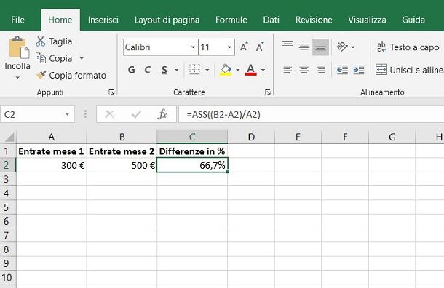The height and width of the screenshot is (288, 444).
Task: Center text horizontally
Action: click(x=304, y=70)
